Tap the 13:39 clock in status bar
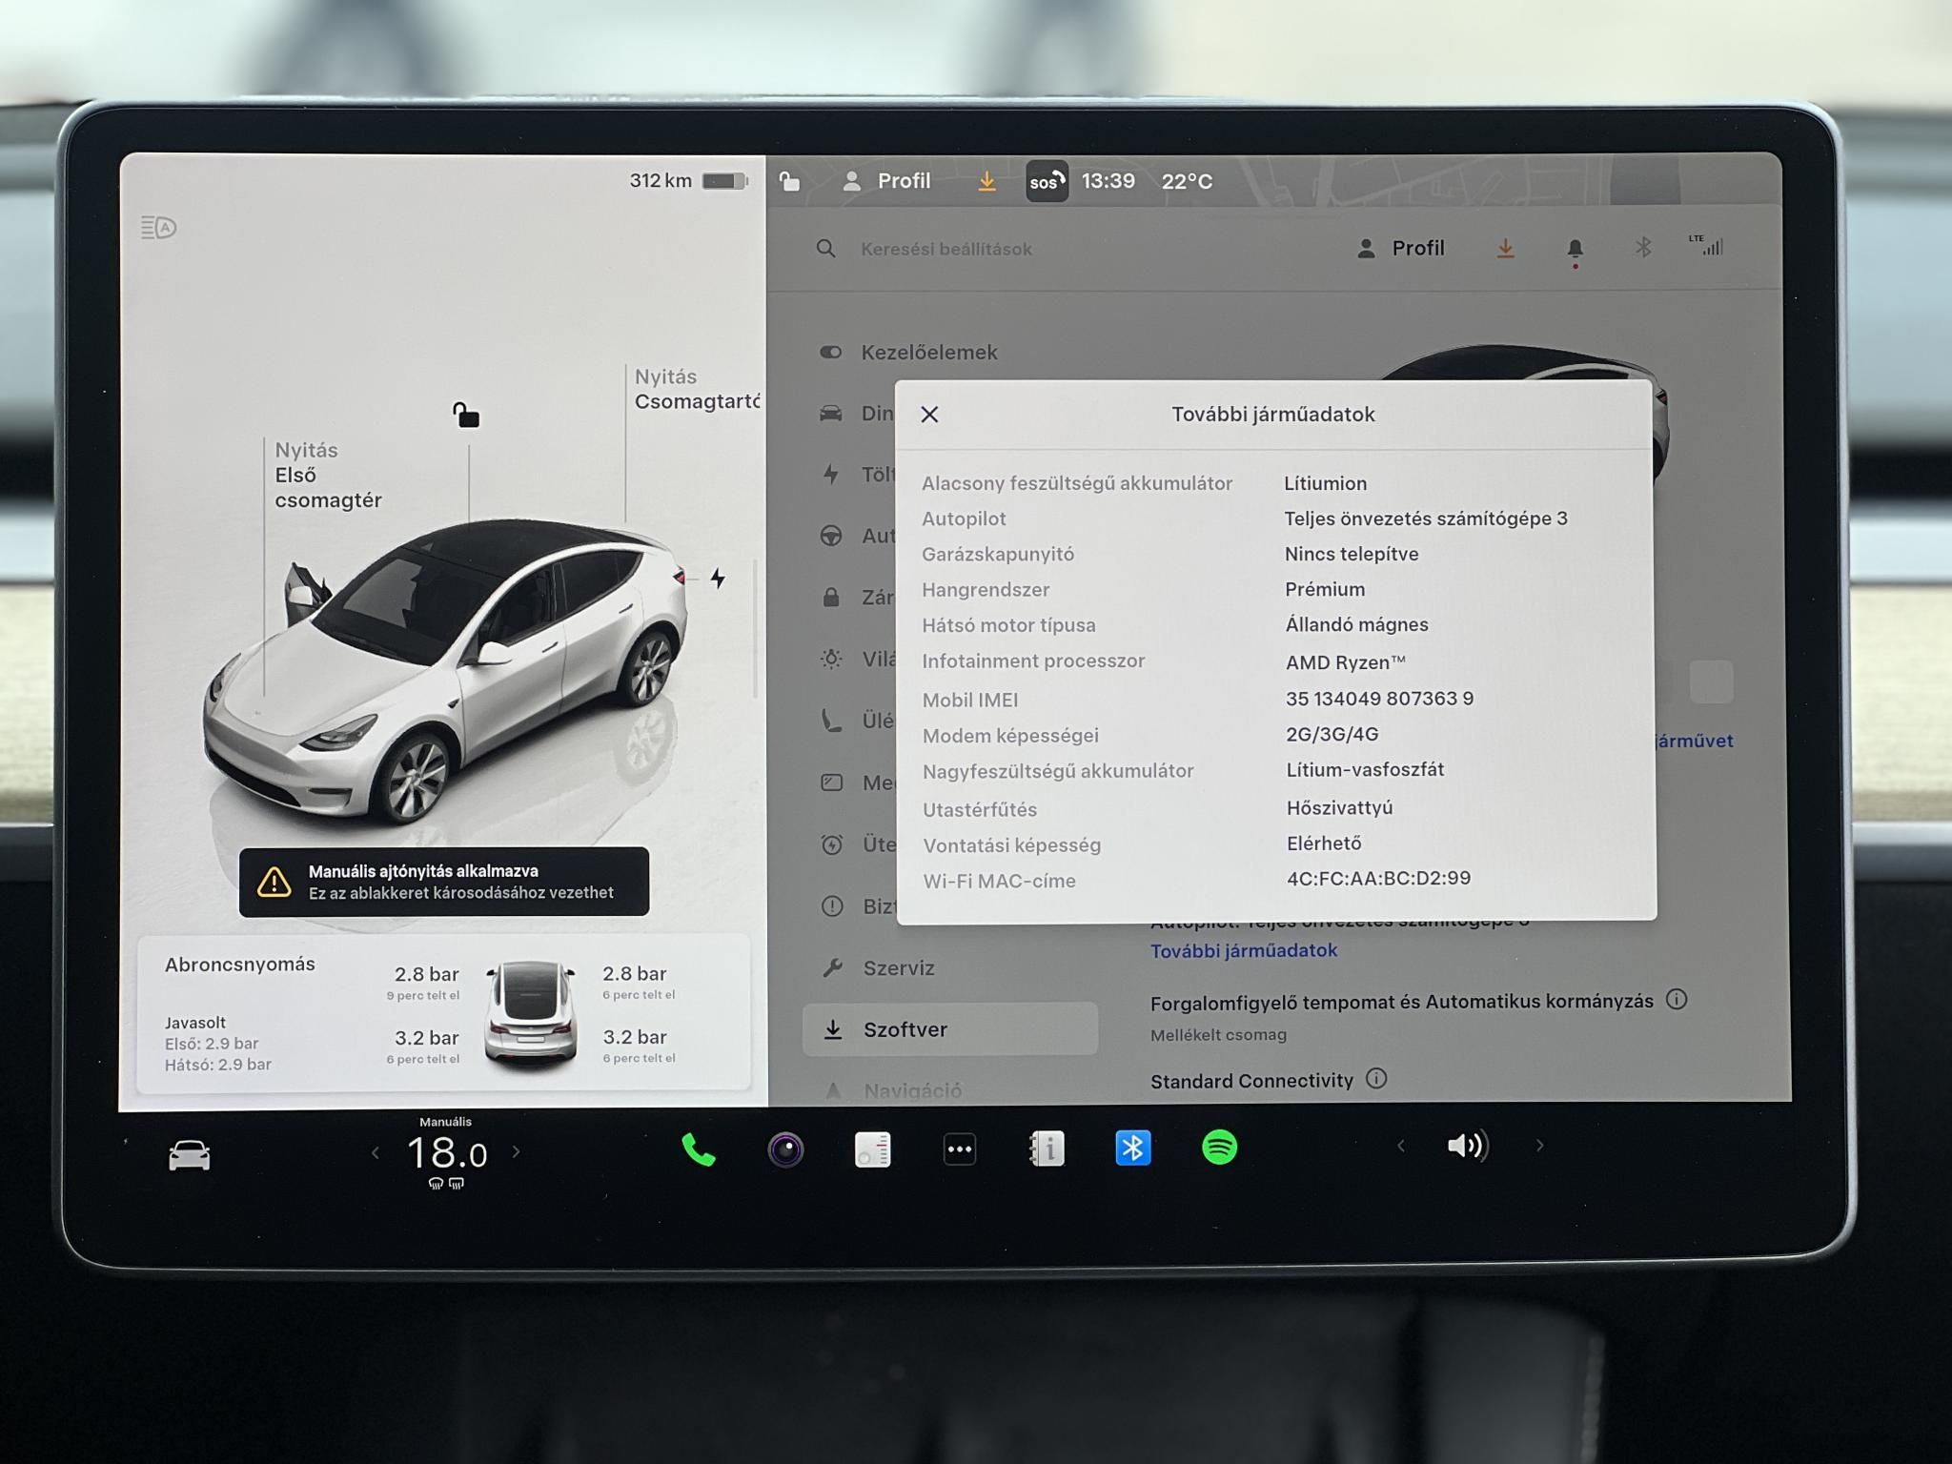The width and height of the screenshot is (1952, 1464). (x=1108, y=181)
